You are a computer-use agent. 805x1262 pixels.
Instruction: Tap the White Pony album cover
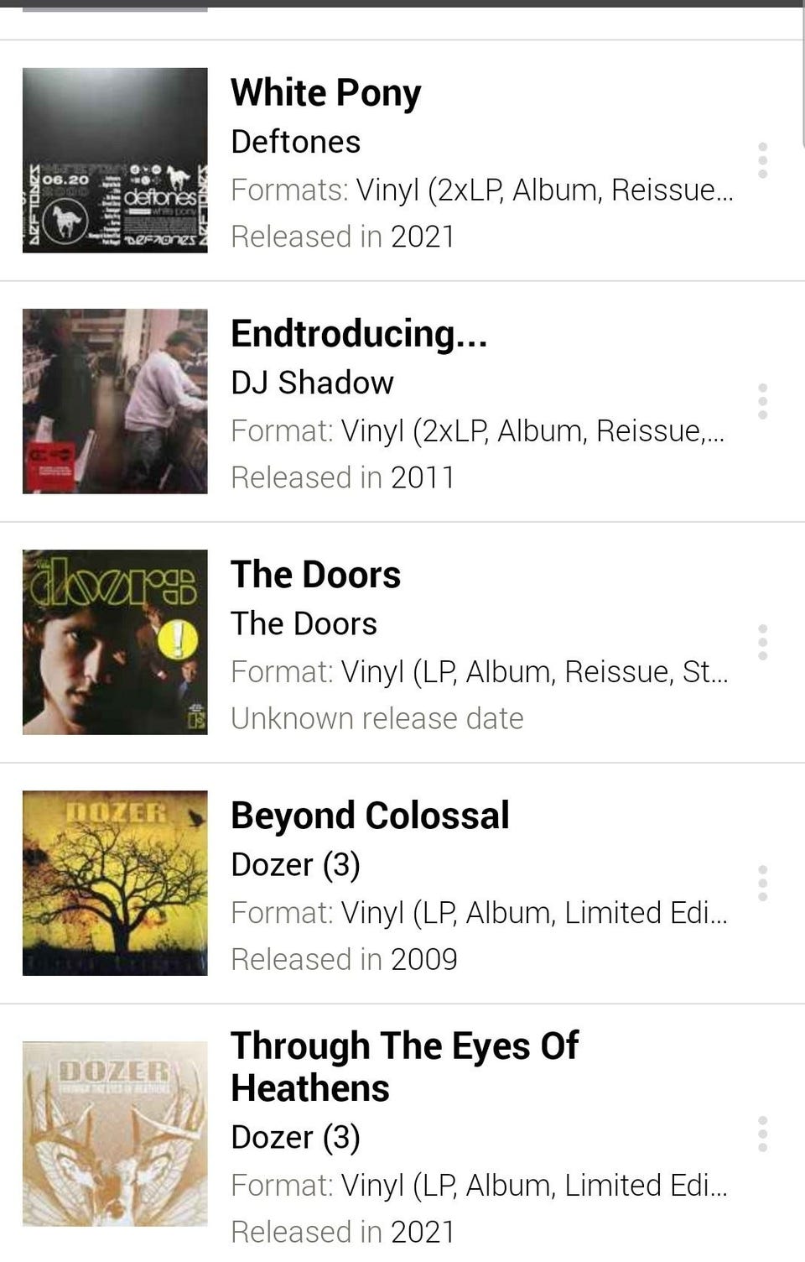(x=115, y=160)
